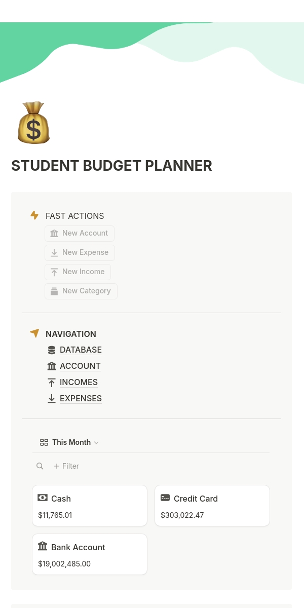This screenshot has width=304, height=608.
Task: Click the money bag page icon
Action: coord(33,122)
